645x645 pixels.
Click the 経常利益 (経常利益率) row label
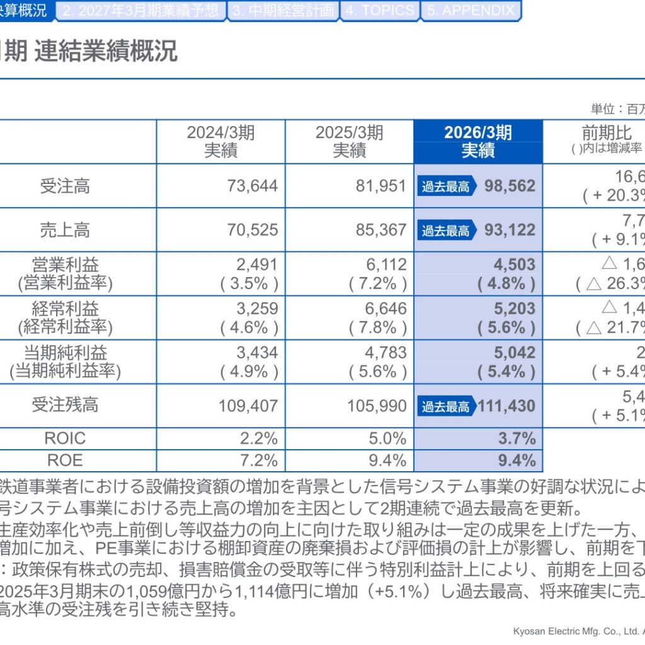pos(65,318)
